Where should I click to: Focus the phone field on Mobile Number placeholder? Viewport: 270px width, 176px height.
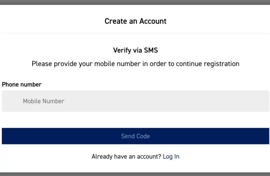point(43,101)
